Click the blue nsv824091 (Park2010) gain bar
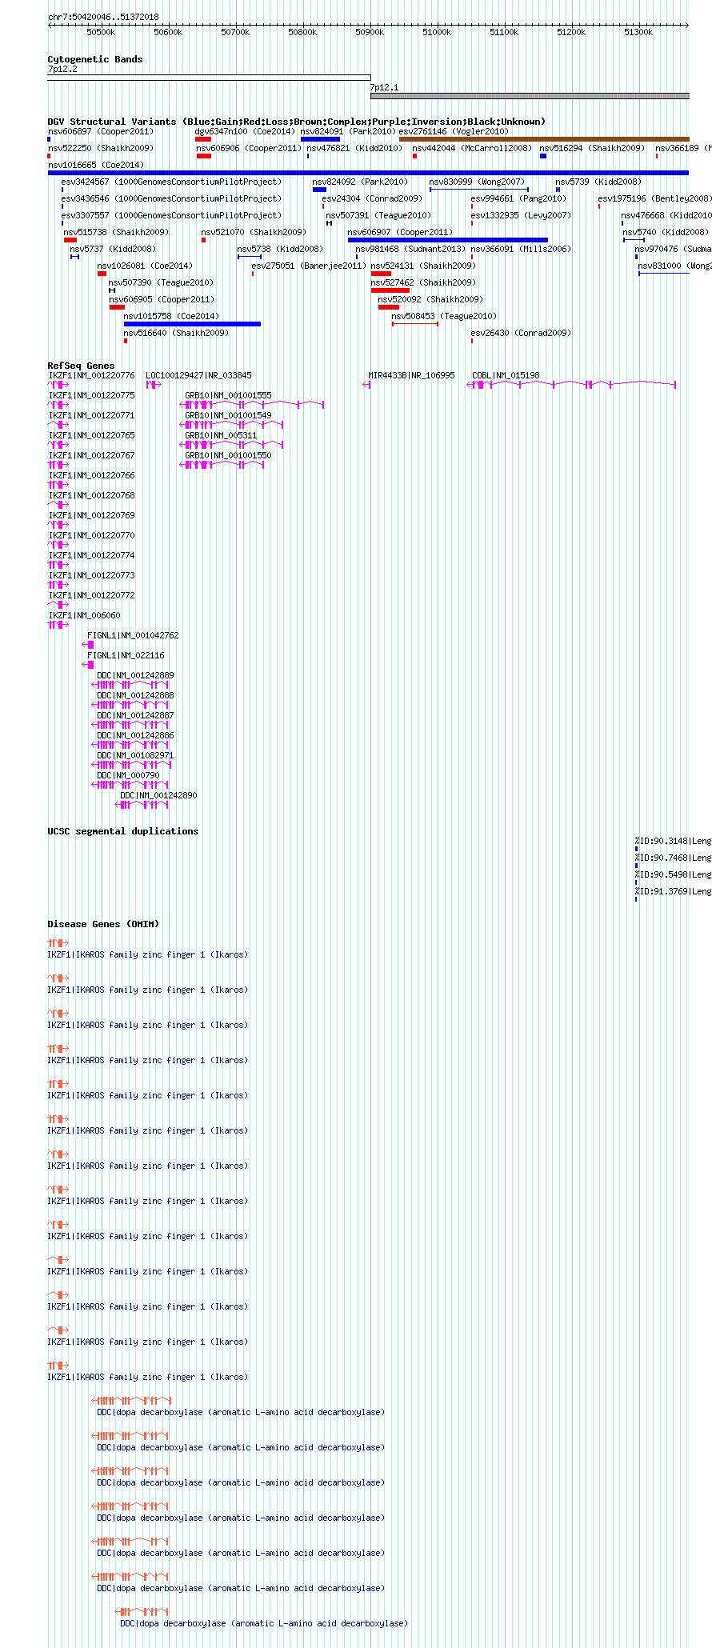Image resolution: width=712 pixels, height=1648 pixels. [320, 139]
